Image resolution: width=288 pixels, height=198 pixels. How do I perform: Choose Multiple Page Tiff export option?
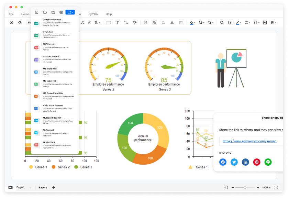click(x=55, y=121)
